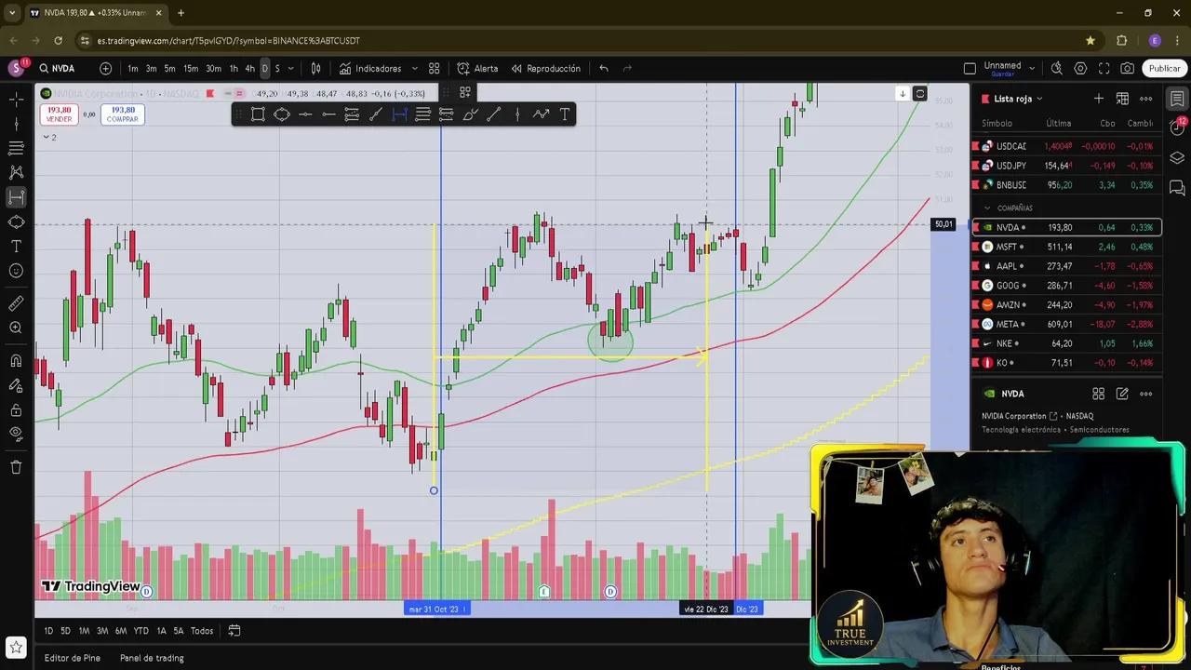The height and width of the screenshot is (670, 1191).
Task: Open quick search lightning icon
Action: pyautogui.click(x=1057, y=68)
